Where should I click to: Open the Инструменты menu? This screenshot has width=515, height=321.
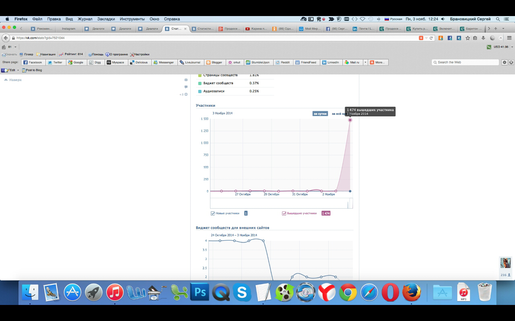click(x=132, y=19)
